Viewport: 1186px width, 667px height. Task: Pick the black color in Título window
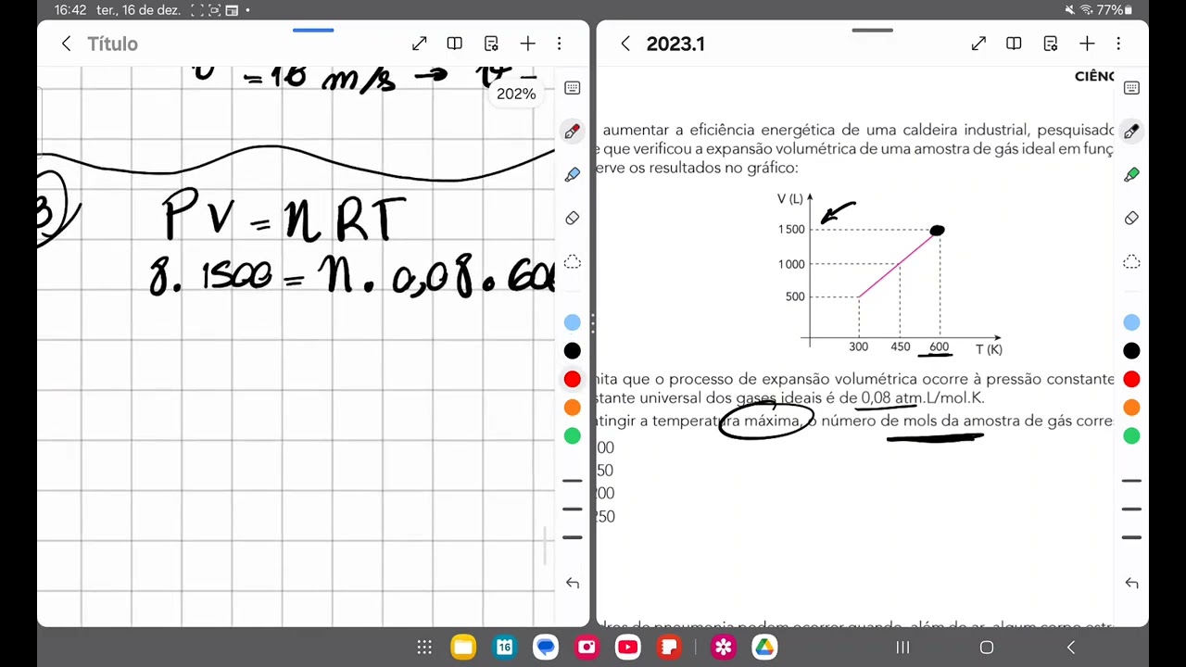pyautogui.click(x=573, y=351)
